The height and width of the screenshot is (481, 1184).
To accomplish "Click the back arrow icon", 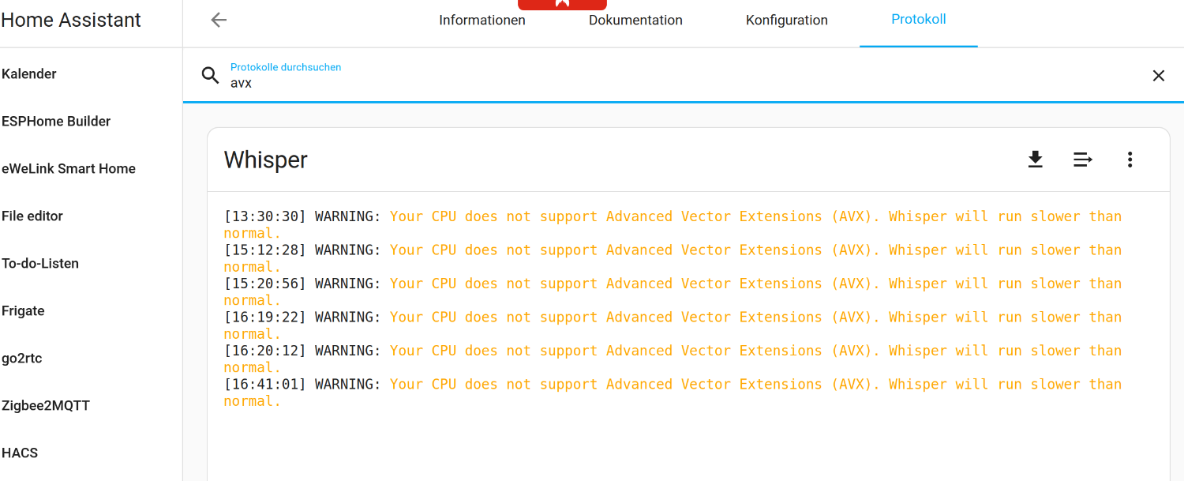I will click(x=219, y=21).
